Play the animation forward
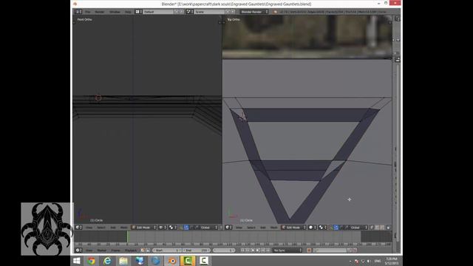 258,250
